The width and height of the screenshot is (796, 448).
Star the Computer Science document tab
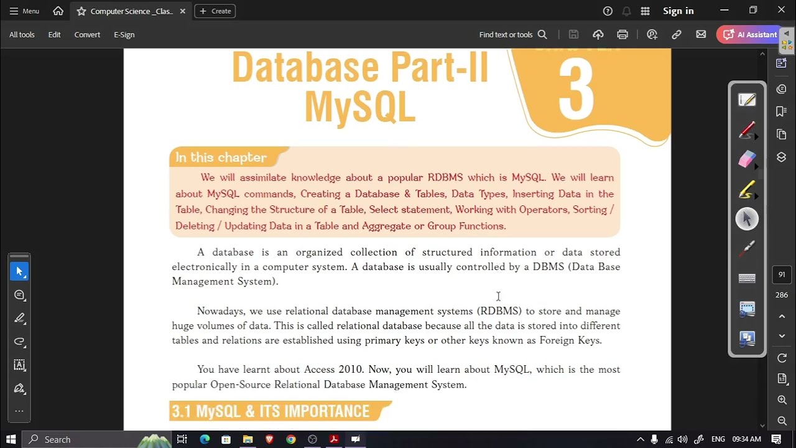click(81, 11)
